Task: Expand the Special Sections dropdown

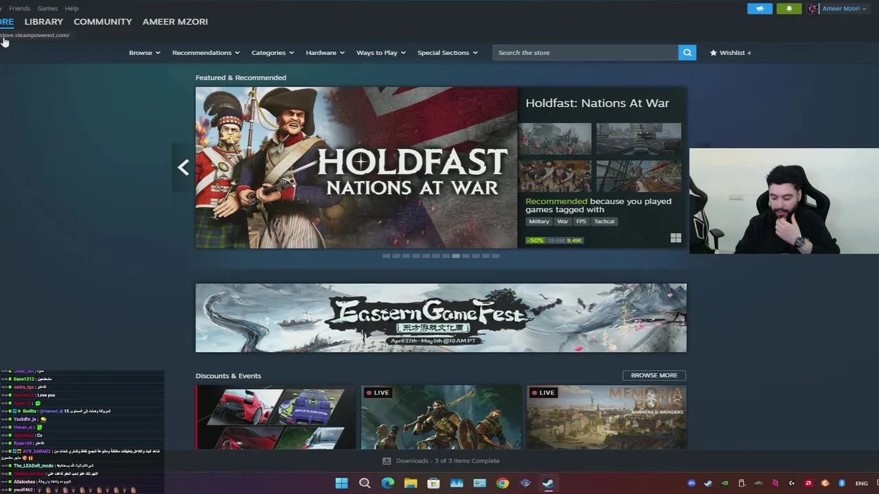Action: (x=448, y=53)
